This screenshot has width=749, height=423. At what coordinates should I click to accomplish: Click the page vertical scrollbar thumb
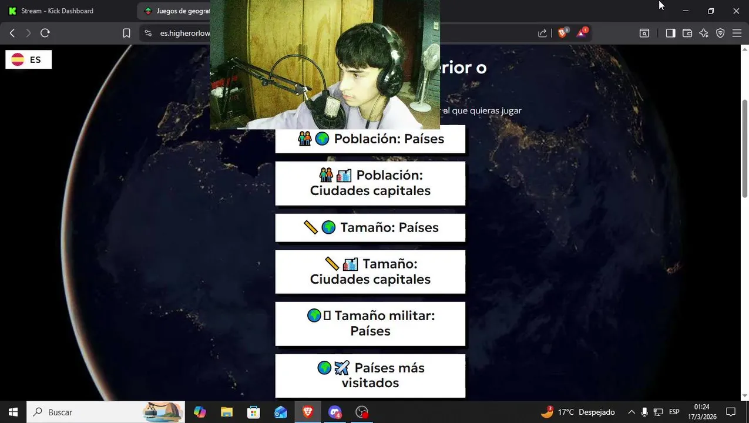point(744,148)
